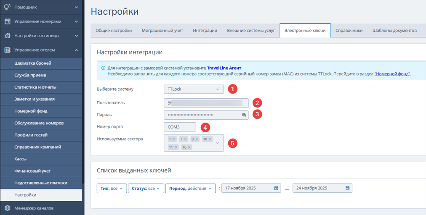
Task: Click the Номер порта COM3 input field
Action: (180, 127)
